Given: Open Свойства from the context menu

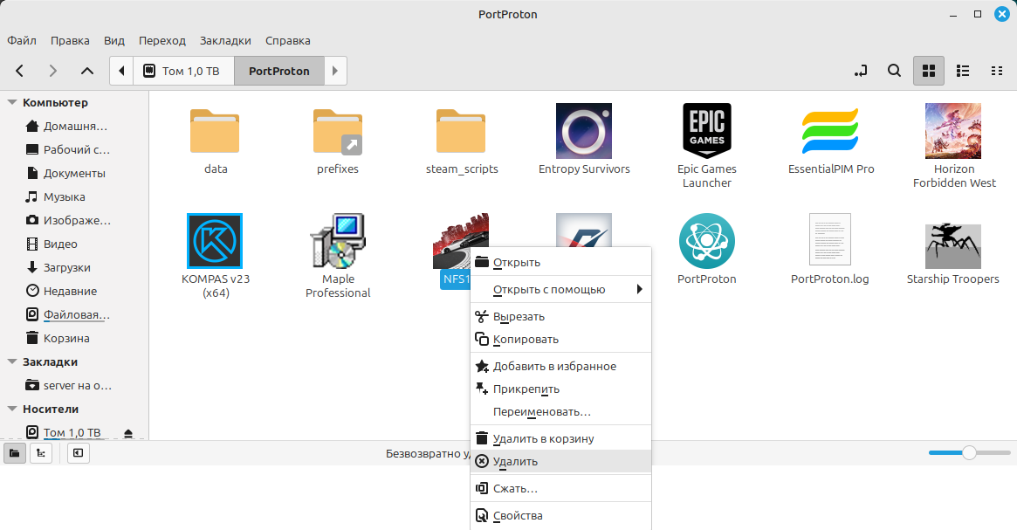Looking at the screenshot, I should (x=560, y=516).
